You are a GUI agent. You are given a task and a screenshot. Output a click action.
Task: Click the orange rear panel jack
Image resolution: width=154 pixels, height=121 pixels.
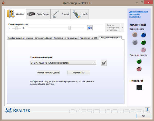(135, 34)
